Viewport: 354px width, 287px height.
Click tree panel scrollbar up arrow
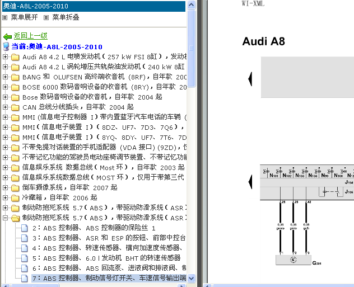point(191,4)
